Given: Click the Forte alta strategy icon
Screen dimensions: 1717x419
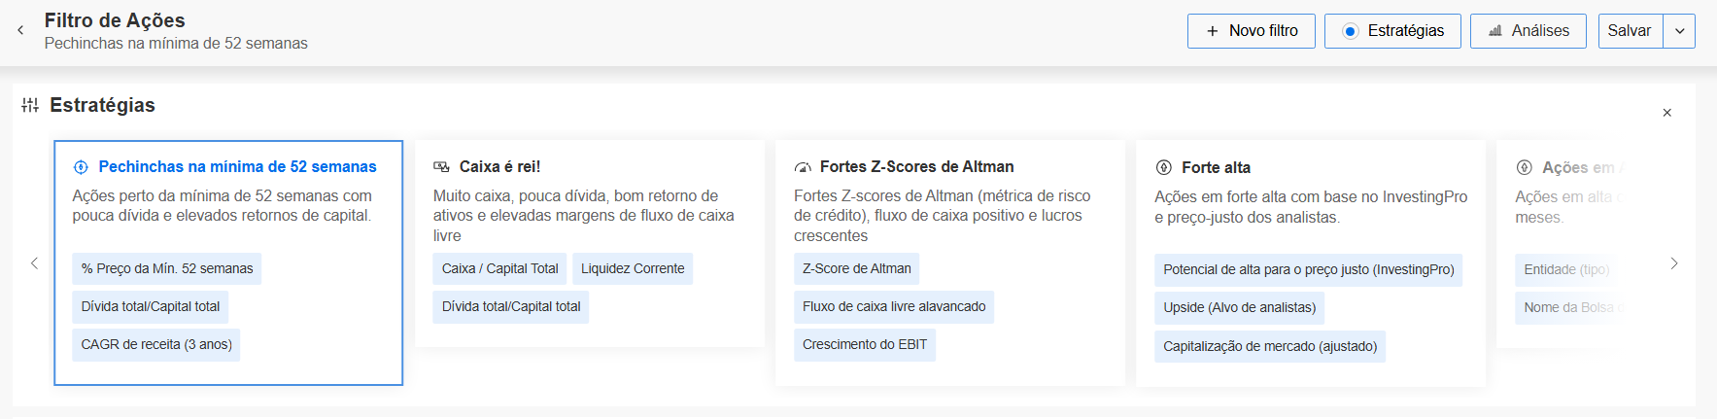Looking at the screenshot, I should tap(1163, 167).
